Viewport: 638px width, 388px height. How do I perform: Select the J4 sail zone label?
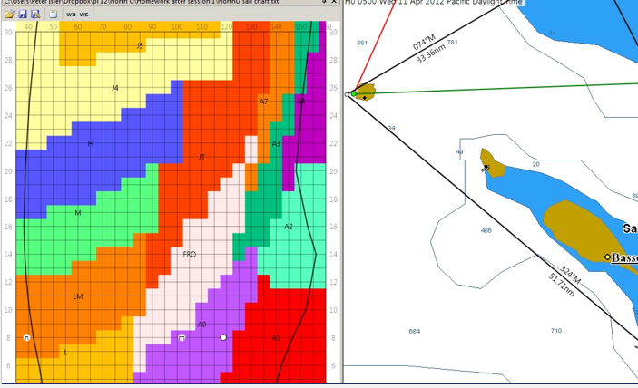[x=115, y=88]
